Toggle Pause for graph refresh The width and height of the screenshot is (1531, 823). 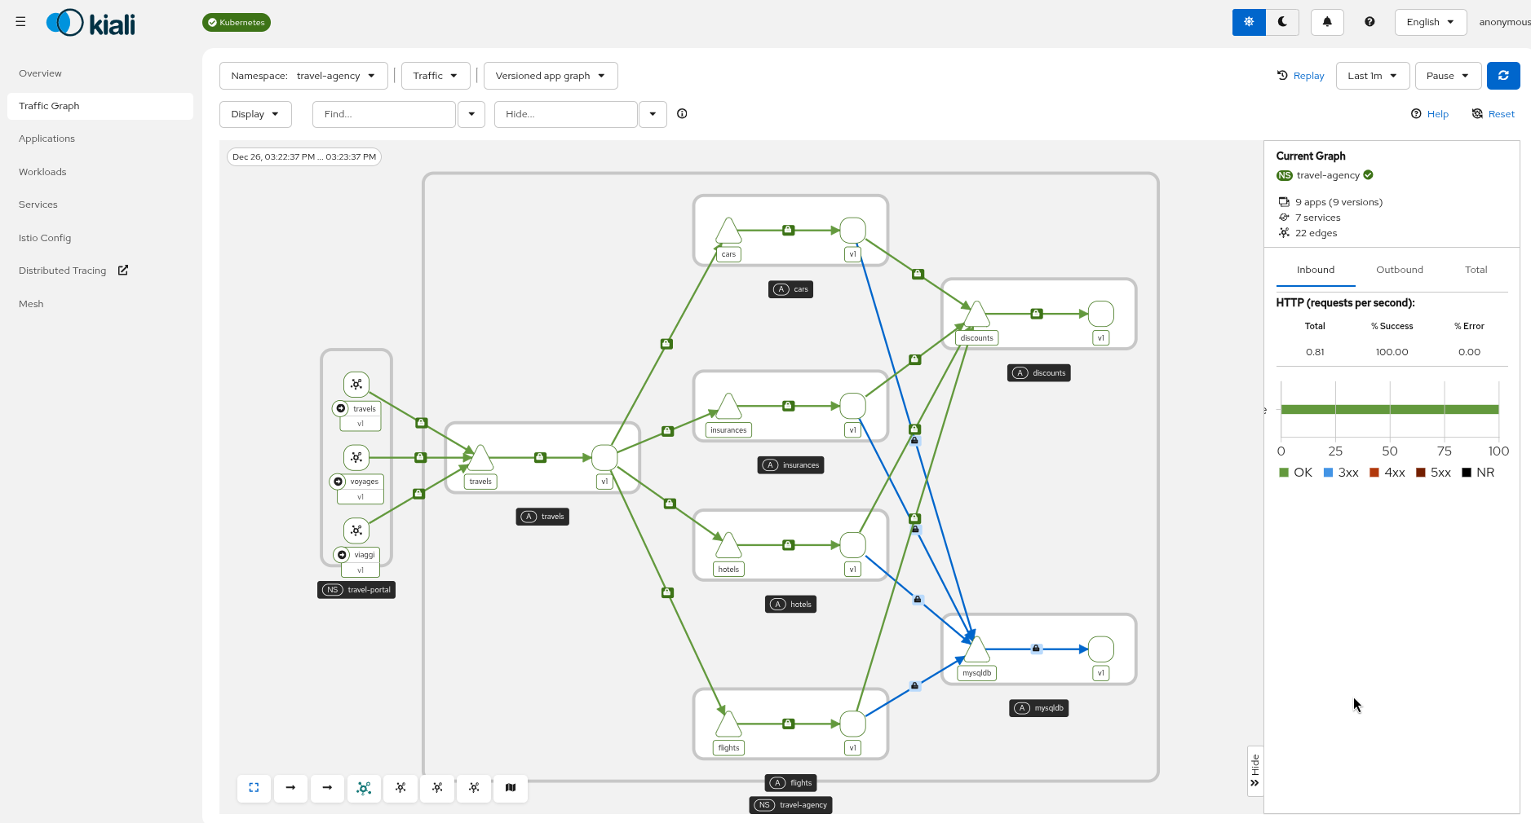1447,75
